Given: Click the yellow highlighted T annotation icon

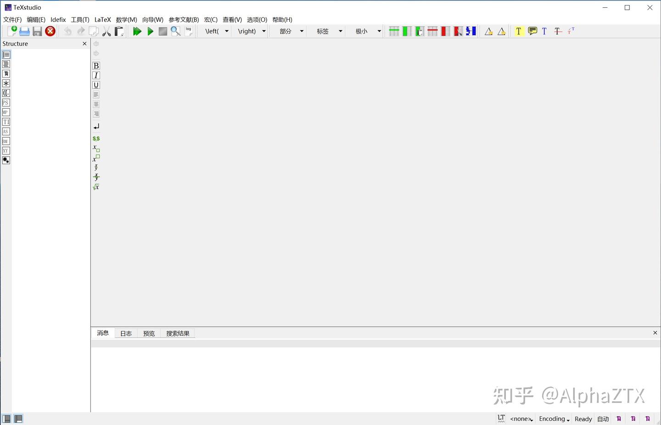Looking at the screenshot, I should pyautogui.click(x=519, y=31).
